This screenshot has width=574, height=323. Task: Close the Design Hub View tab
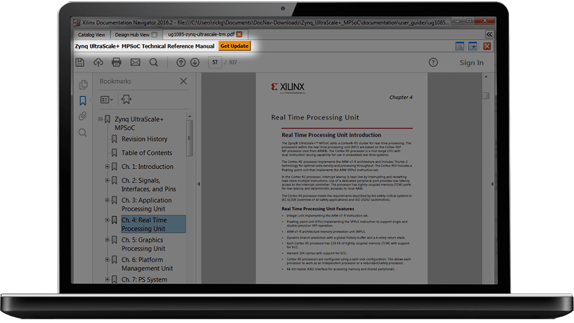154,34
